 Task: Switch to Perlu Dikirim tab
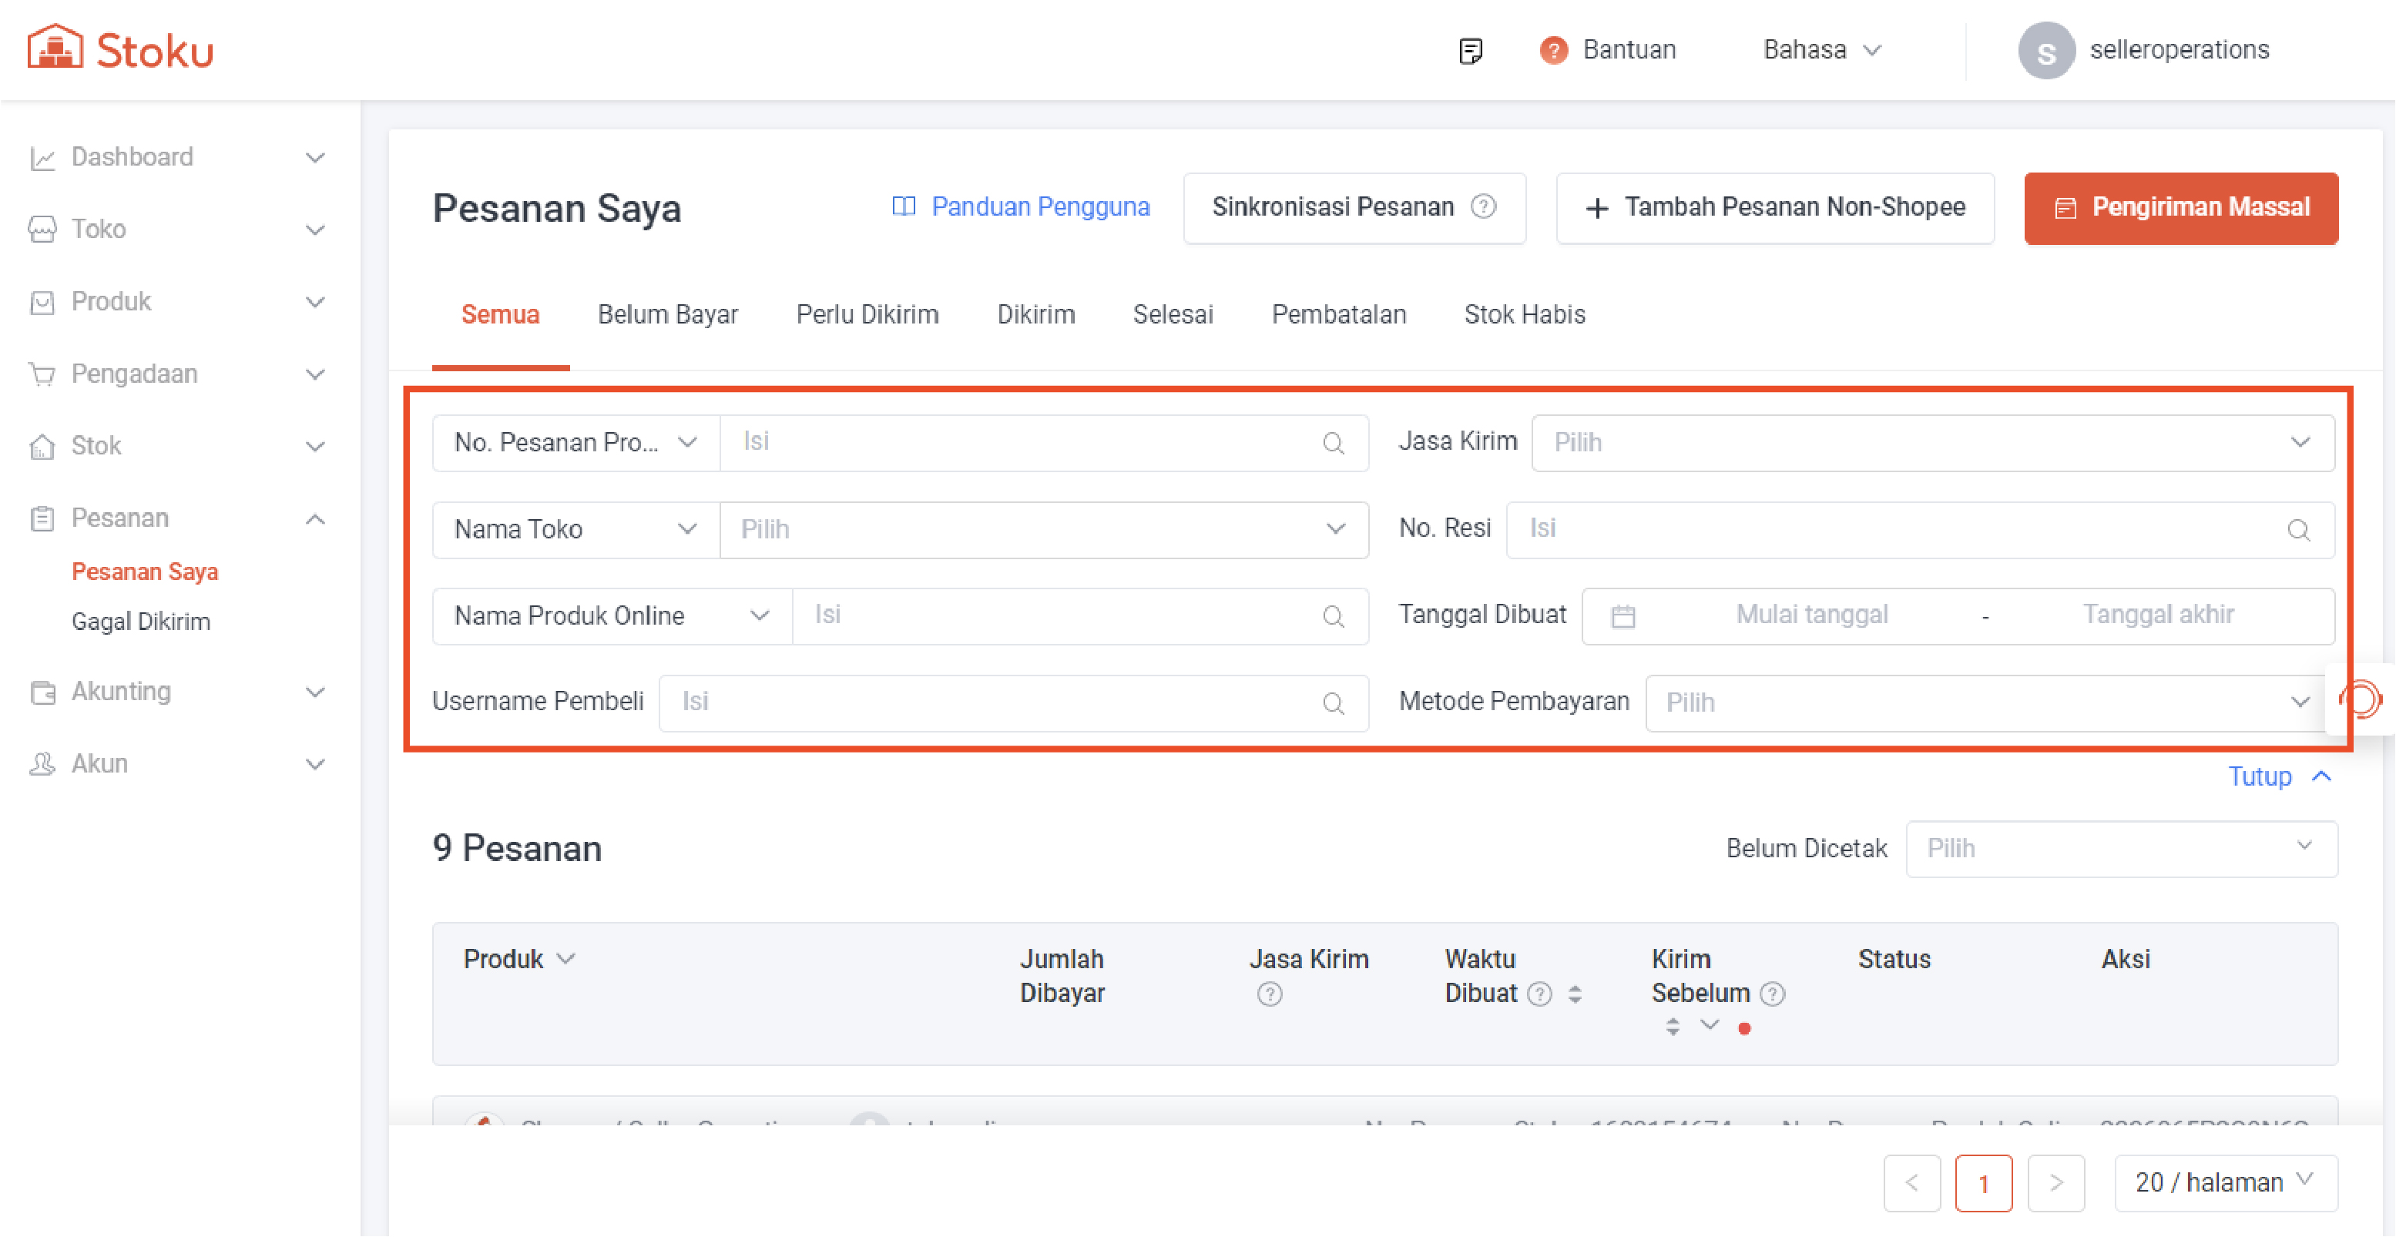[x=867, y=314]
